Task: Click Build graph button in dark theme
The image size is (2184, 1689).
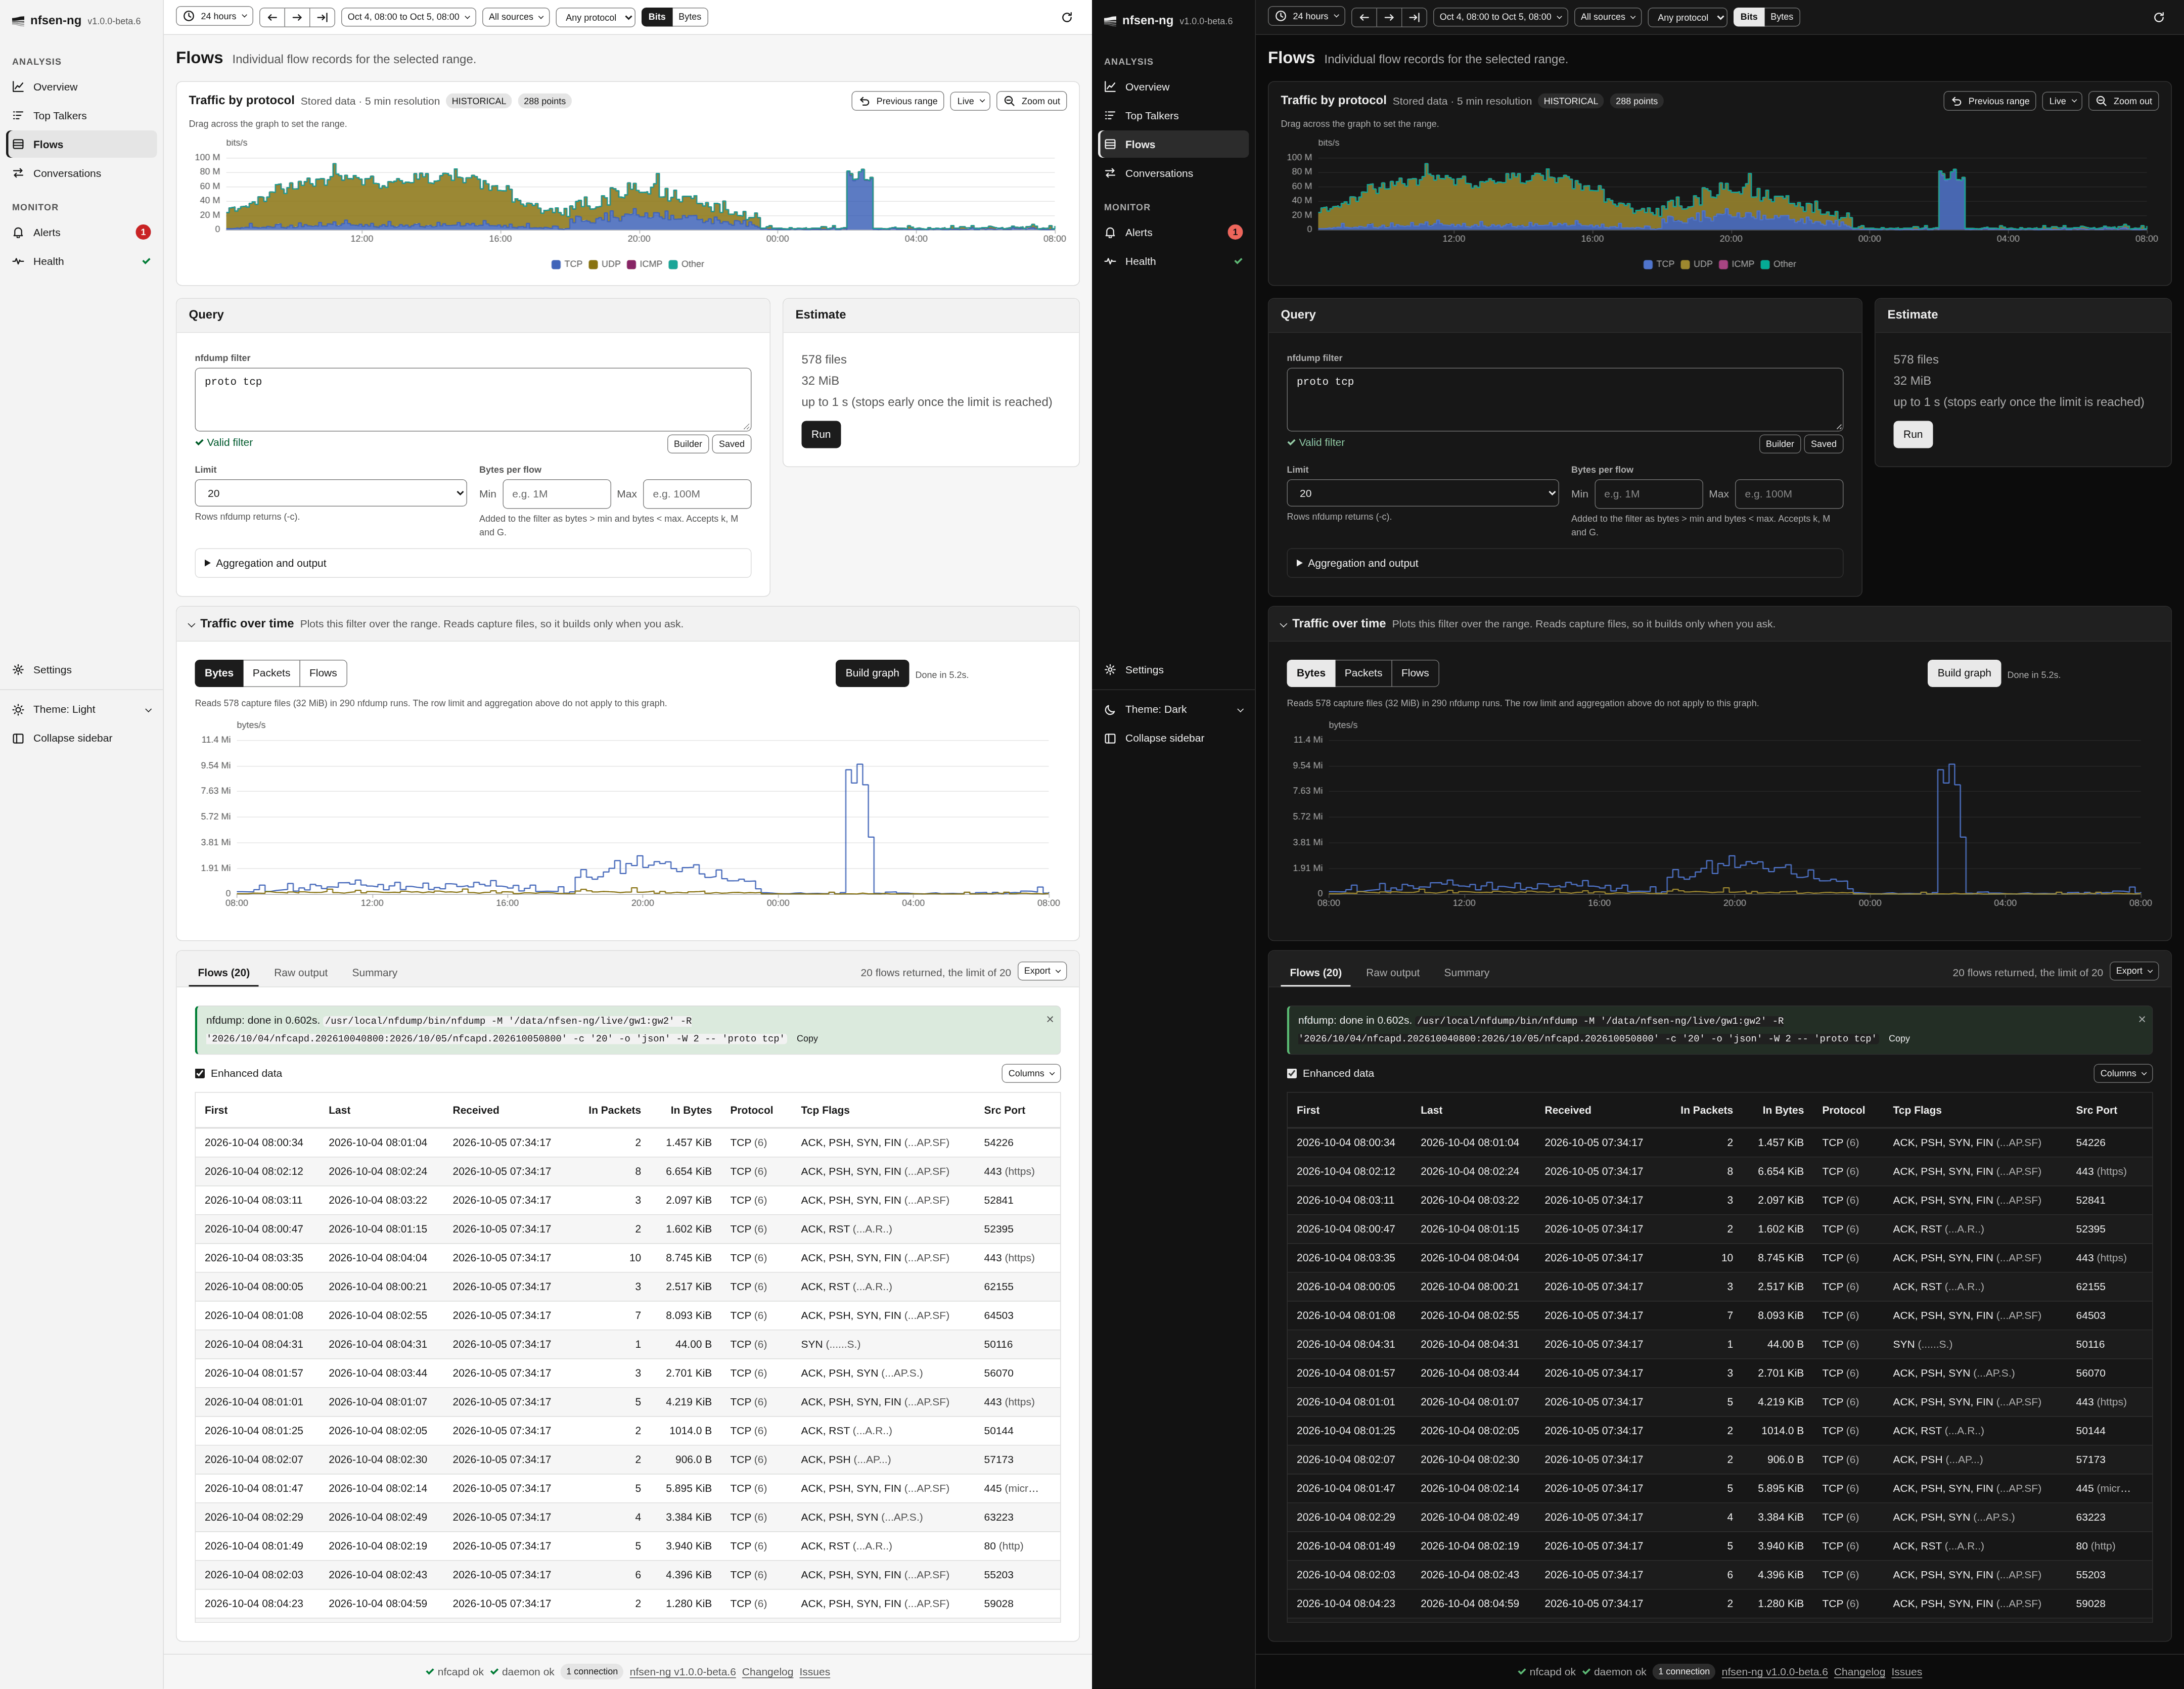Action: point(1964,673)
